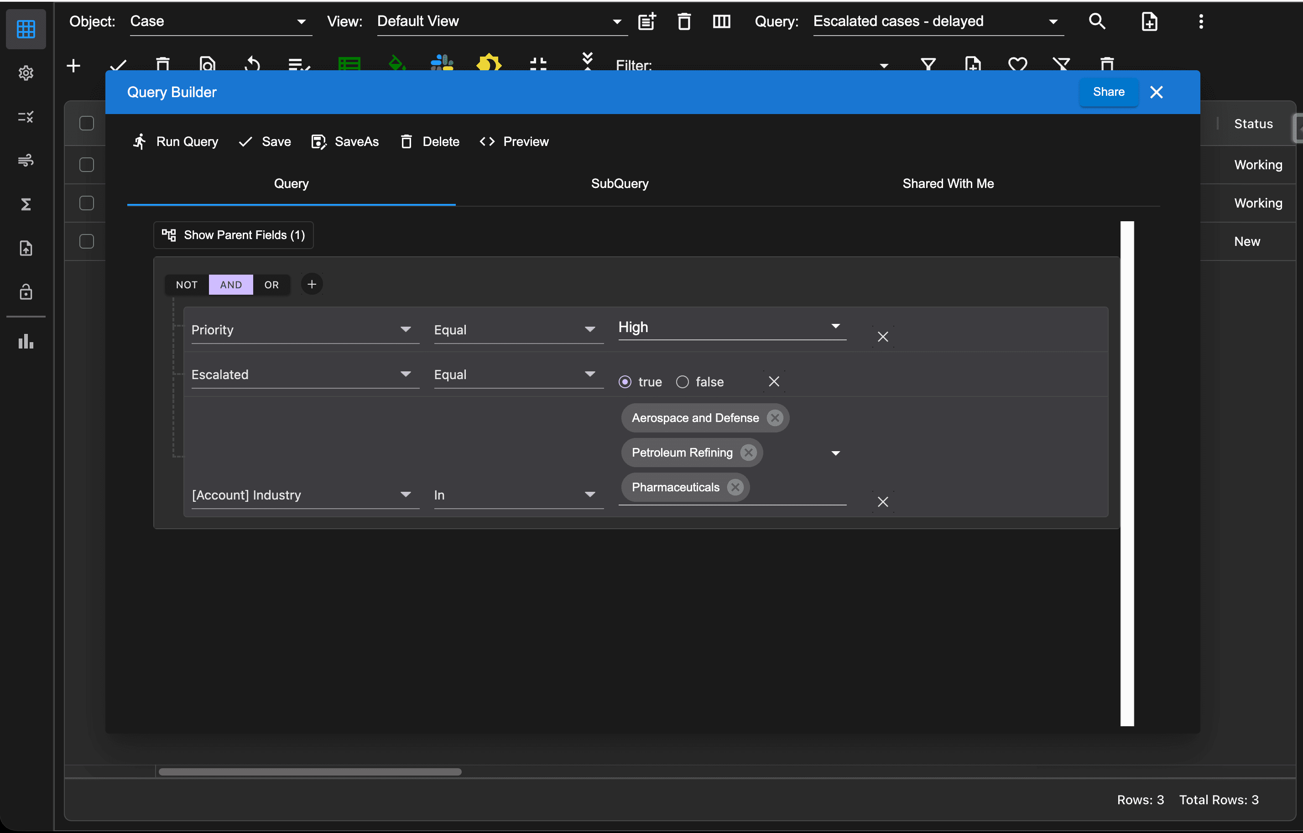Open the sigma summary sidebar icon

point(26,204)
